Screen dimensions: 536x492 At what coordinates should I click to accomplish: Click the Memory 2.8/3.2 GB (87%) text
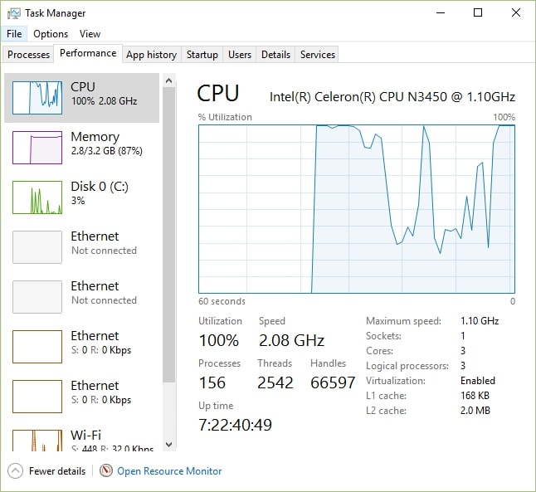pyautogui.click(x=107, y=151)
